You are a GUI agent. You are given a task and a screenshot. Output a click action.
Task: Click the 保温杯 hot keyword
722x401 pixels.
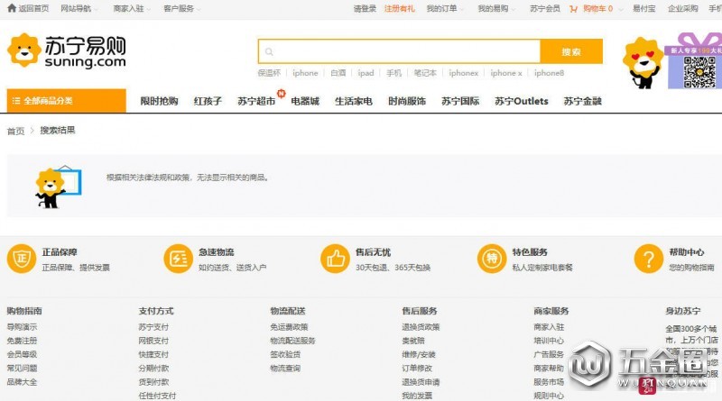click(269, 73)
